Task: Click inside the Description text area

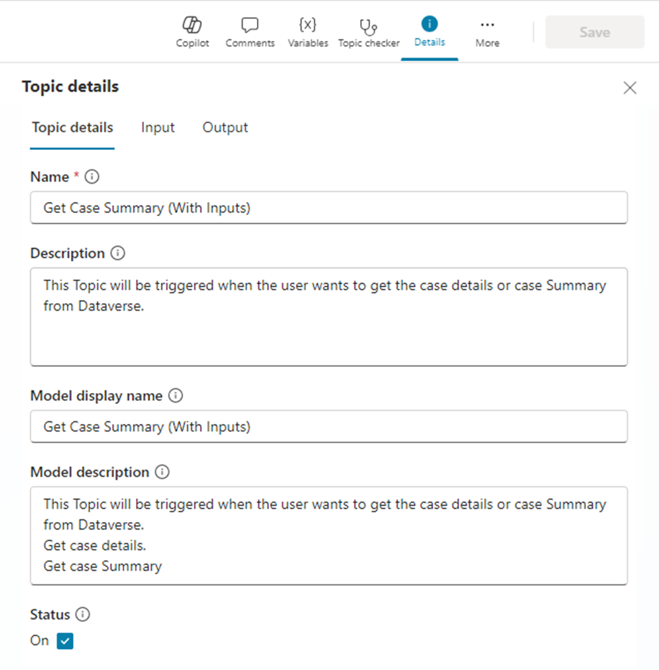Action: pyautogui.click(x=328, y=317)
